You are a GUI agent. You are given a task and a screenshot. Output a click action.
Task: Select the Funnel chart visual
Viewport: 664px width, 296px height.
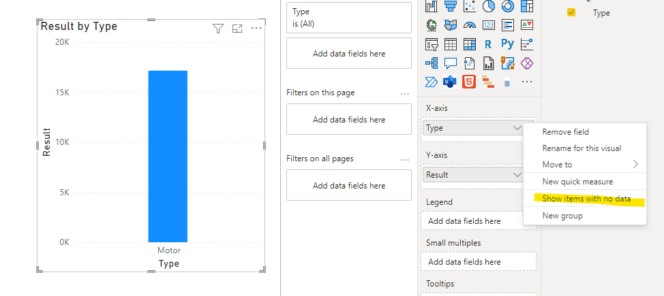(x=450, y=5)
